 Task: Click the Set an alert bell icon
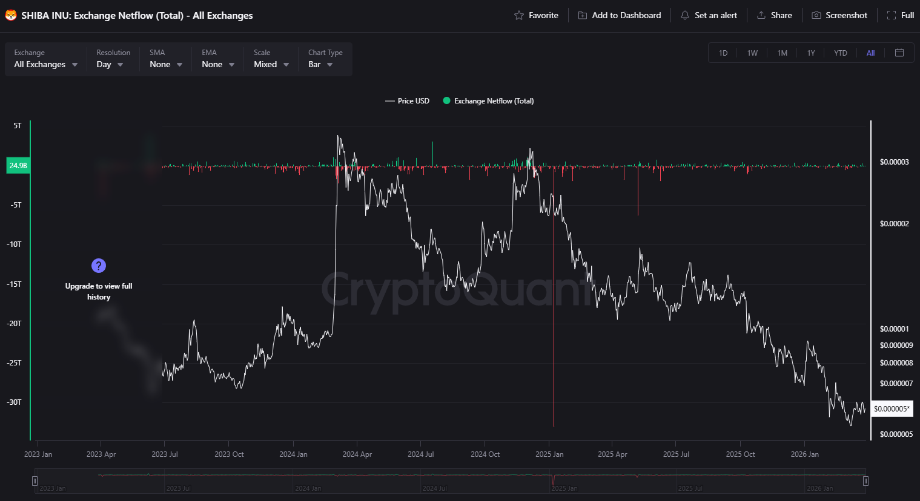(685, 15)
